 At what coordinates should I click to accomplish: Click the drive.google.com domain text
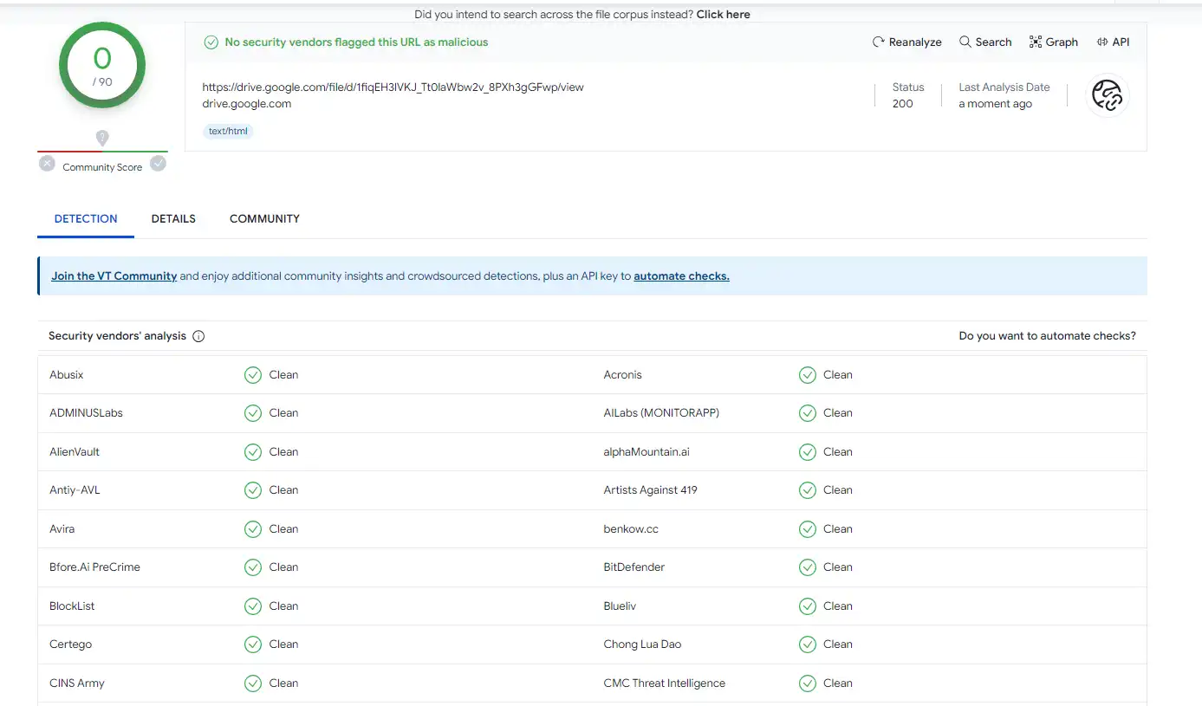[246, 103]
